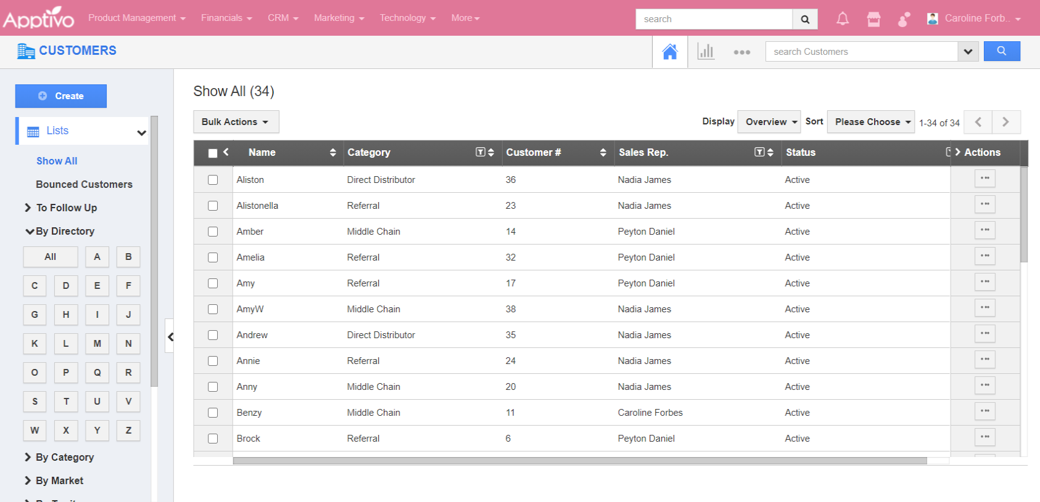
Task: Click the three-dots more options icon
Action: (x=741, y=52)
